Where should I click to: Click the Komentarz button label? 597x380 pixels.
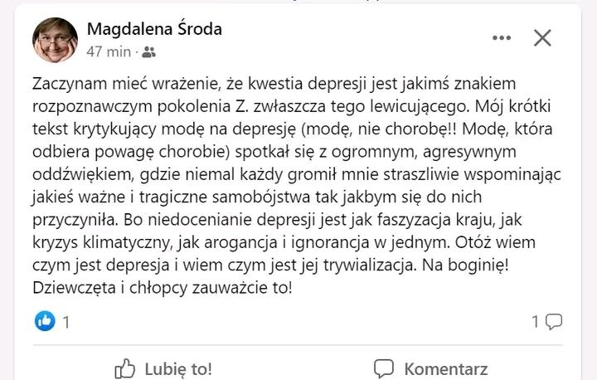446,369
